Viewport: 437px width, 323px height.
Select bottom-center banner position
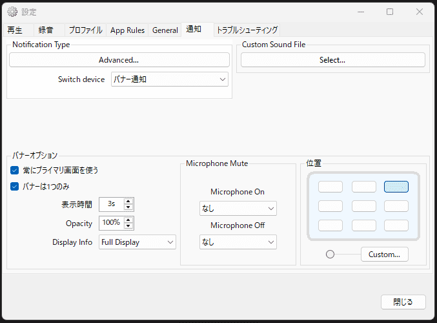pyautogui.click(x=363, y=225)
